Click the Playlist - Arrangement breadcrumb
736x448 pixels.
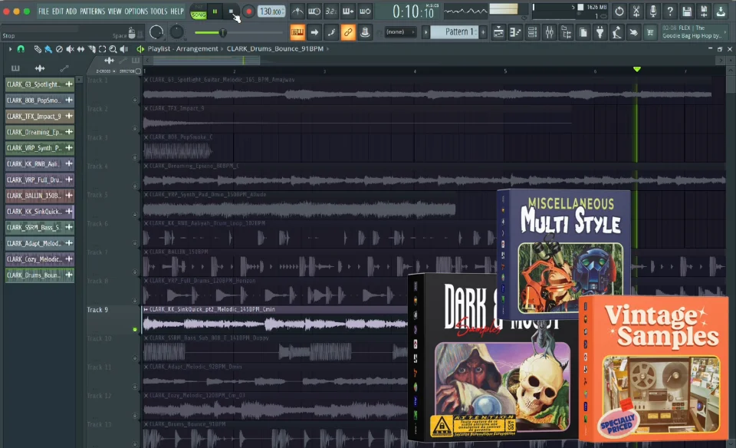click(x=182, y=49)
